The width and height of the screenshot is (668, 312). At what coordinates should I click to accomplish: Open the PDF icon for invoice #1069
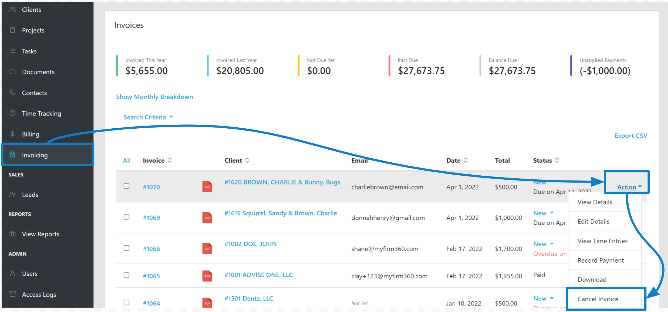coord(207,217)
